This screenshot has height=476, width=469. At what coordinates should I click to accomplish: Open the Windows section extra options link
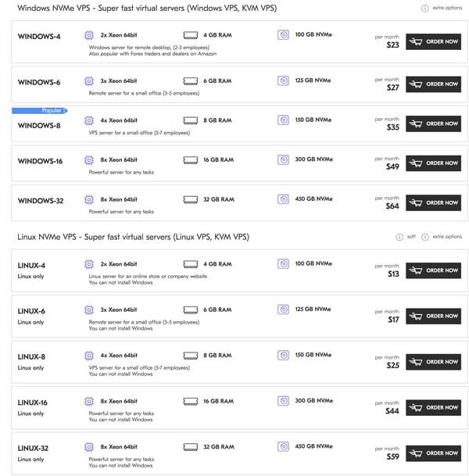(x=447, y=9)
